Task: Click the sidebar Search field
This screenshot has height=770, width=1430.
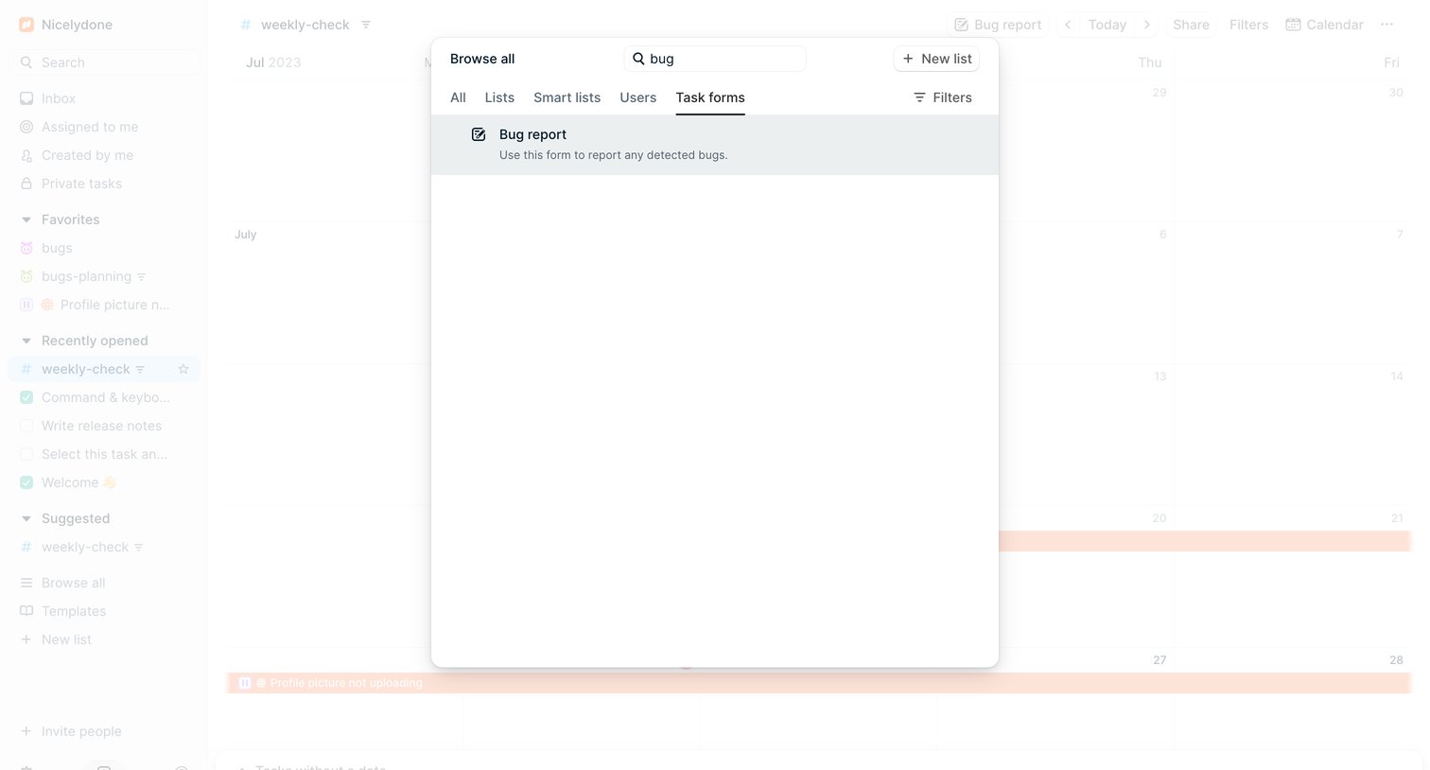Action: [x=104, y=62]
